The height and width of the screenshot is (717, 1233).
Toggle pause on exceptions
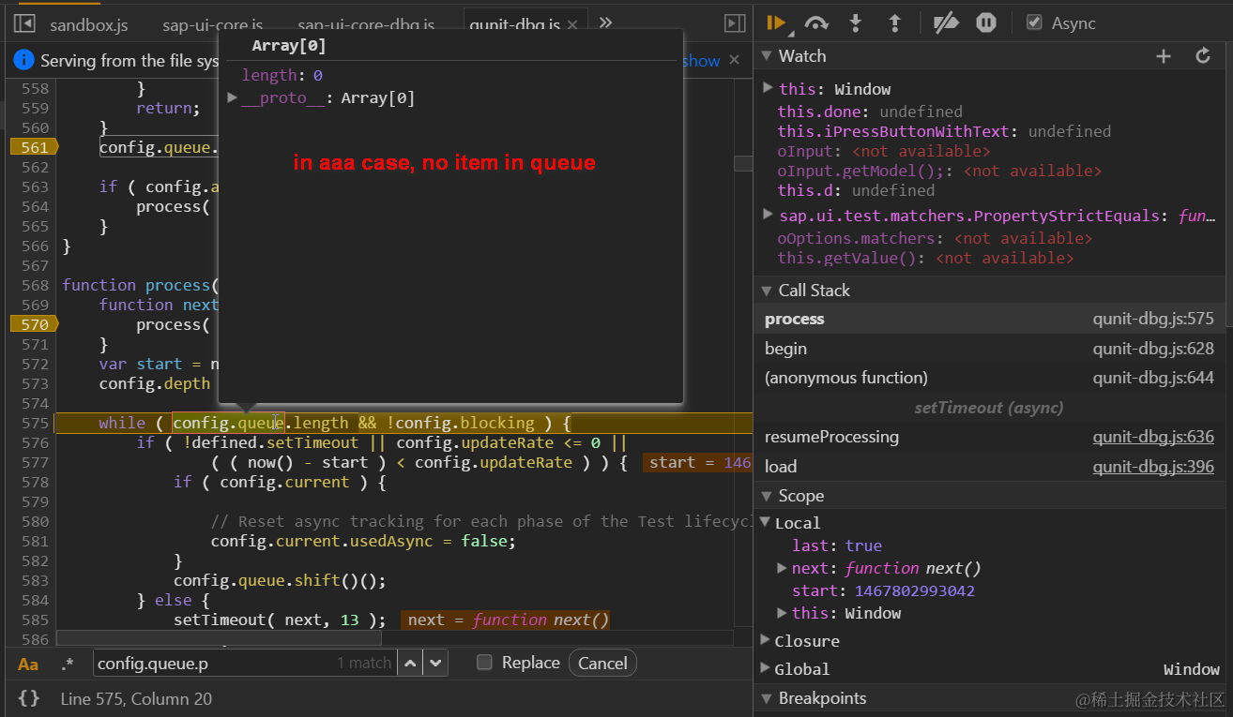pyautogui.click(x=986, y=22)
